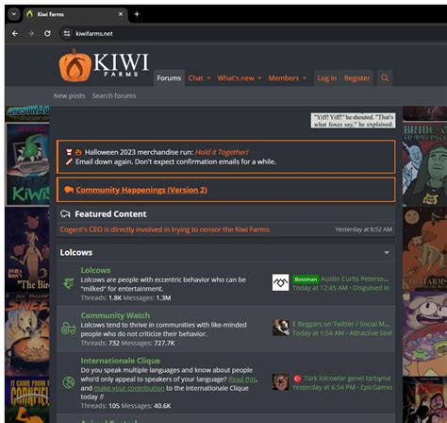447x423 pixels.
Task: Click the Lolcows forum cow icon
Action: [69, 283]
